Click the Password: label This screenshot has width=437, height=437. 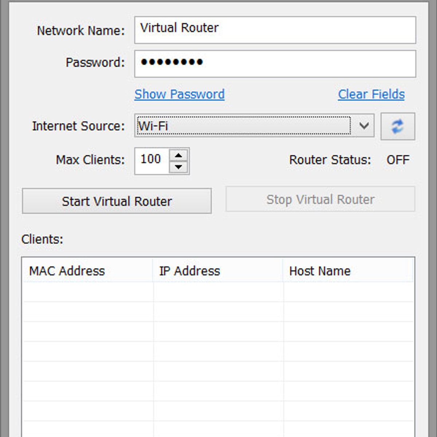coord(95,62)
